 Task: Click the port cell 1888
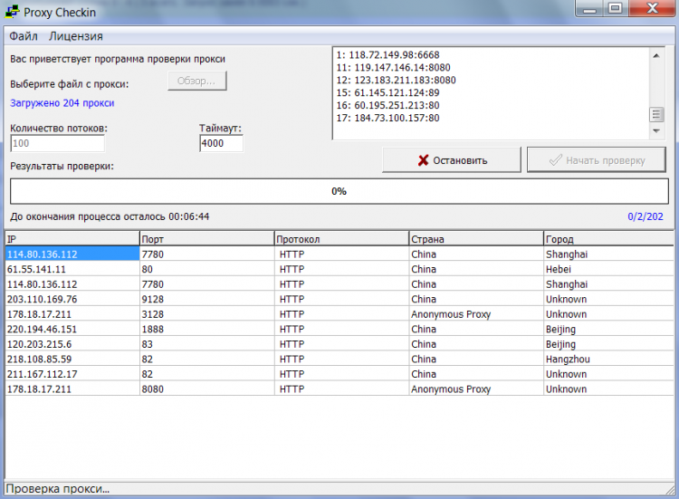pyautogui.click(x=206, y=329)
